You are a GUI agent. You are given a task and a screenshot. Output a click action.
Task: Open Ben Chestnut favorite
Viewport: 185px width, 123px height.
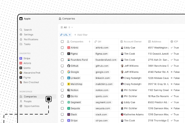pos(29,82)
